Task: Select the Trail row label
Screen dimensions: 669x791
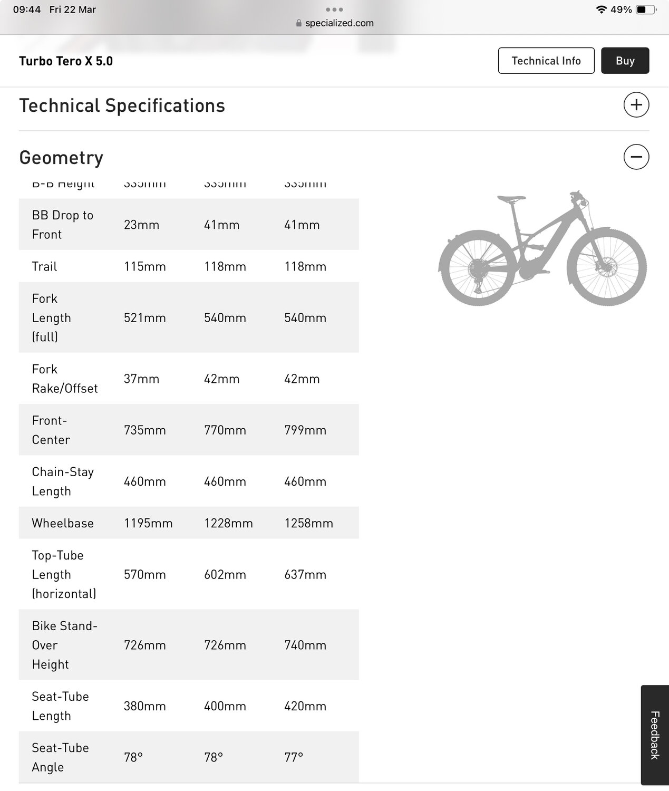Action: [44, 266]
